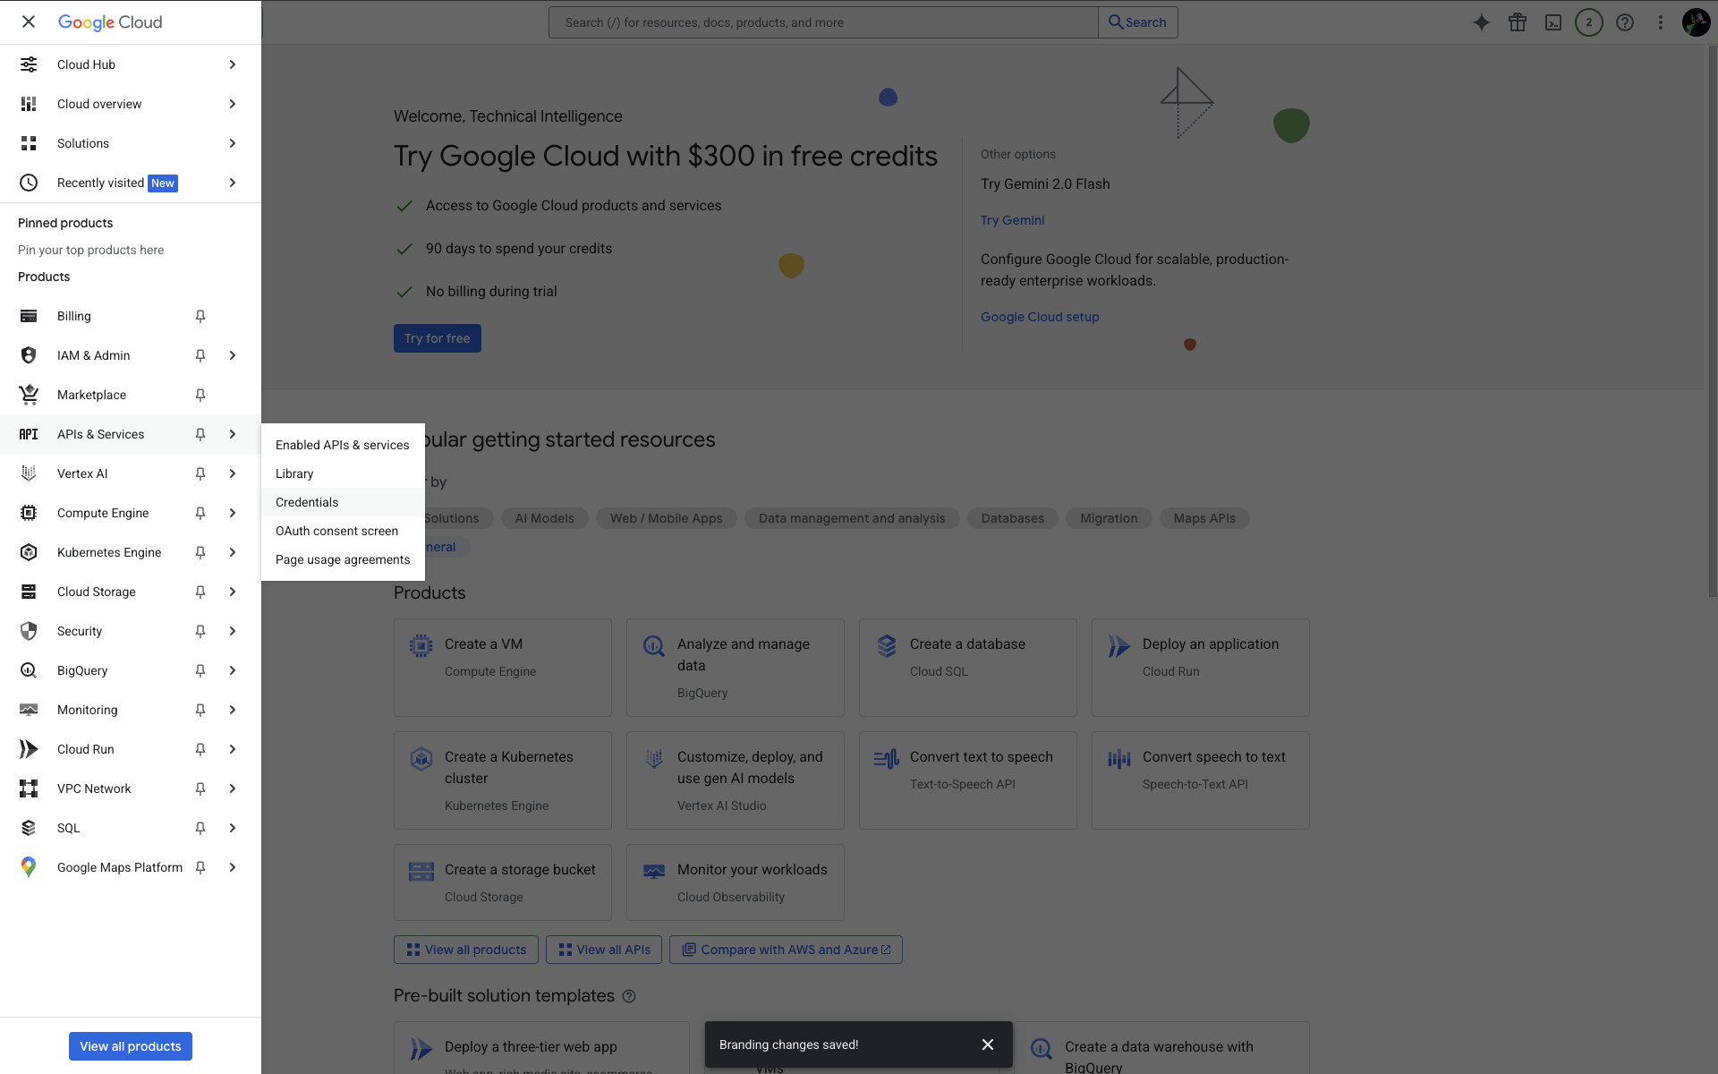Expand the Recently visited submenu chevron

233,183
